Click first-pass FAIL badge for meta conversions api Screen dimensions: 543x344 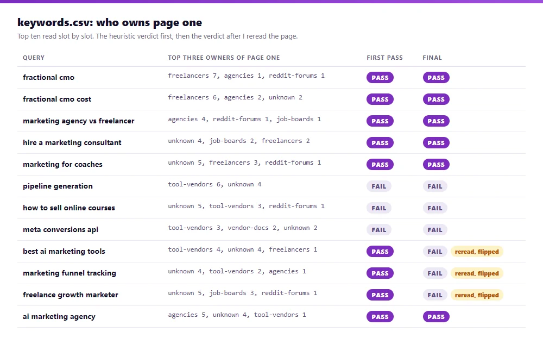[379, 230]
